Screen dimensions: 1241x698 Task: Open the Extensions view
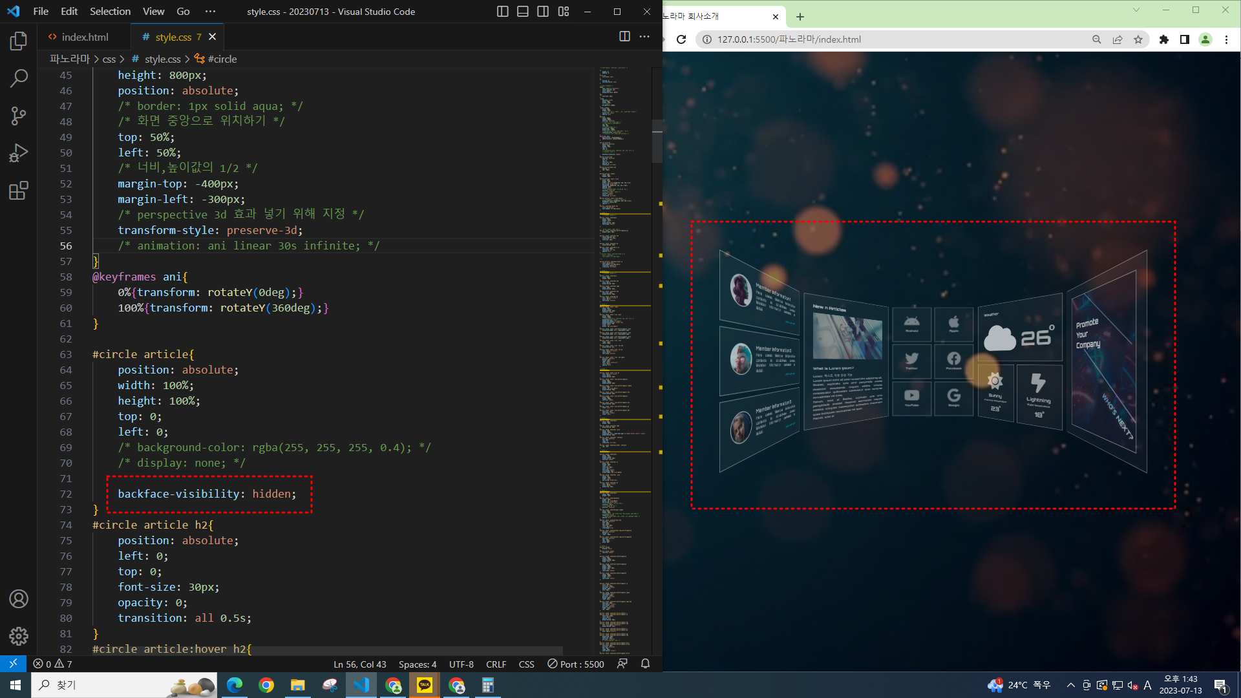coord(19,191)
